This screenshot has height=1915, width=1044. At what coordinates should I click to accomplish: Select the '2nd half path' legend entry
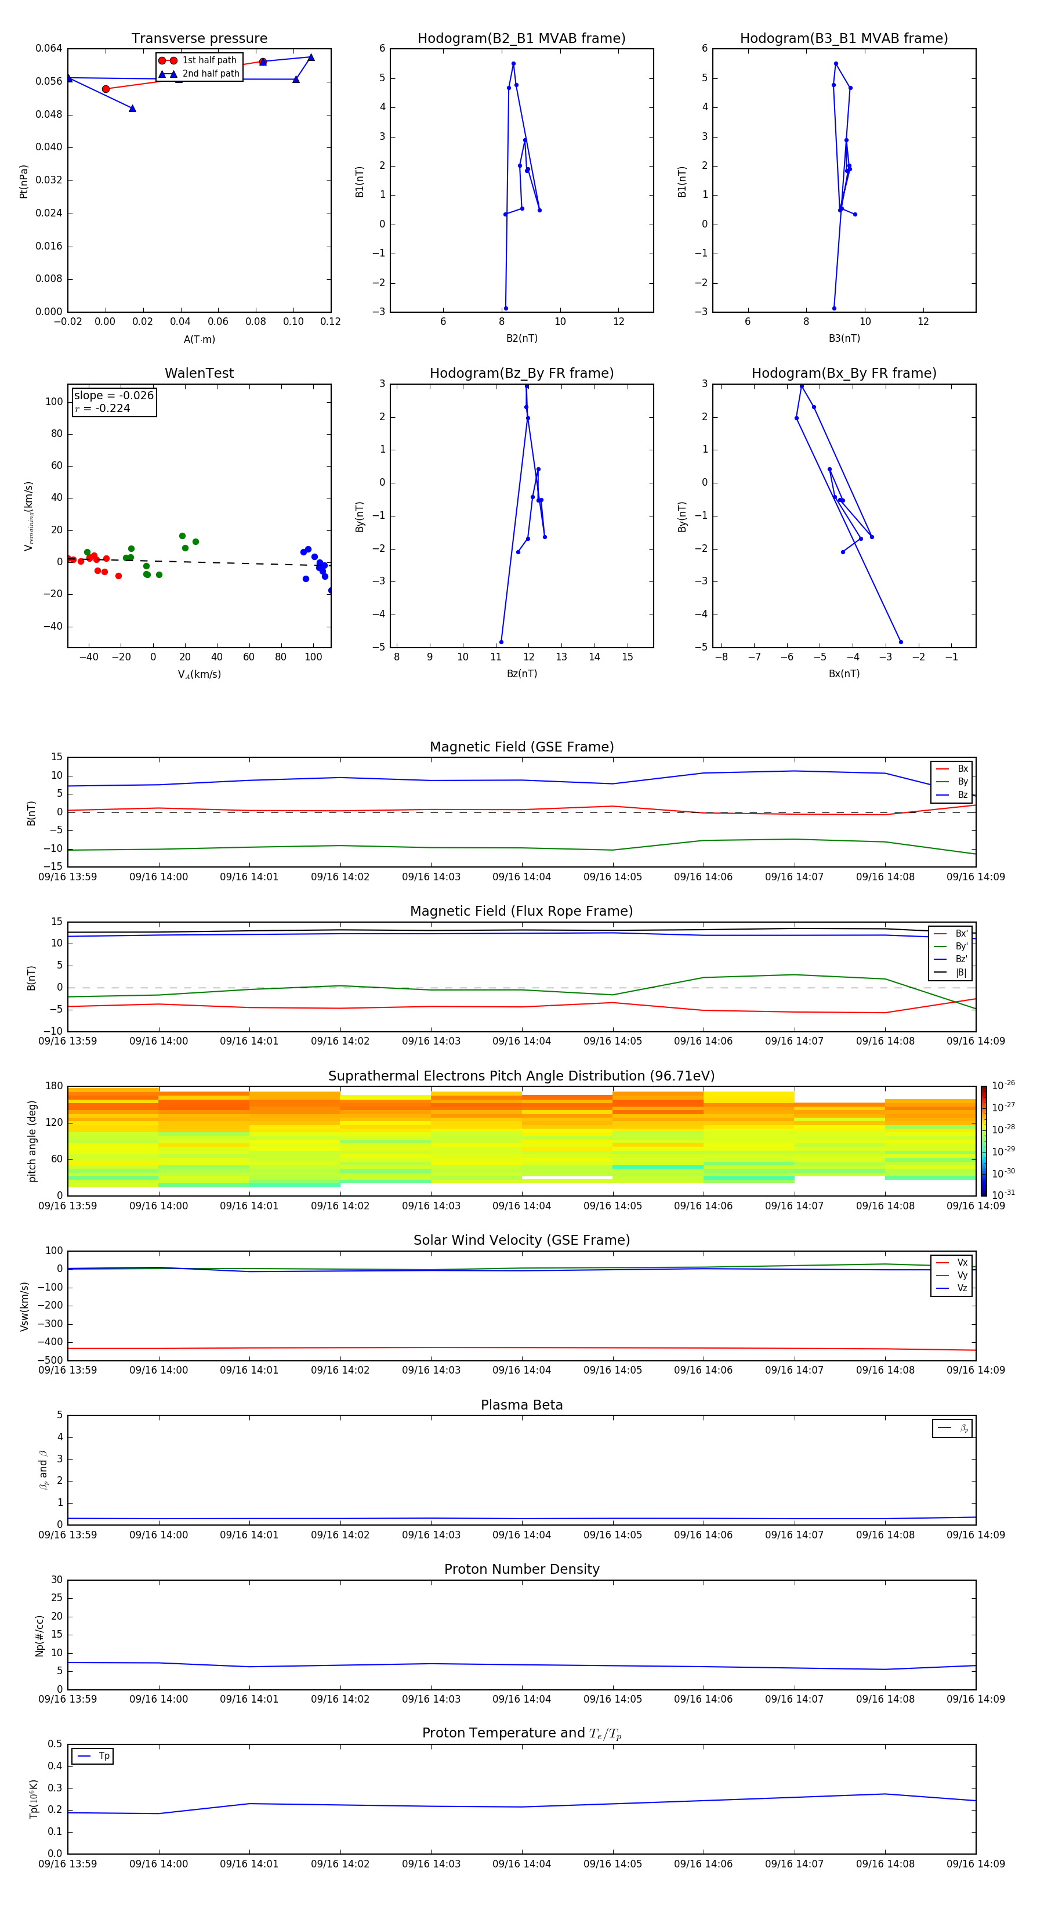[198, 74]
